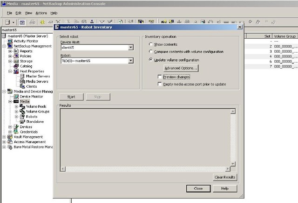Open Device Monitor in the tree
Image resolution: width=298 pixels, height=203 pixels.
(x=31, y=96)
